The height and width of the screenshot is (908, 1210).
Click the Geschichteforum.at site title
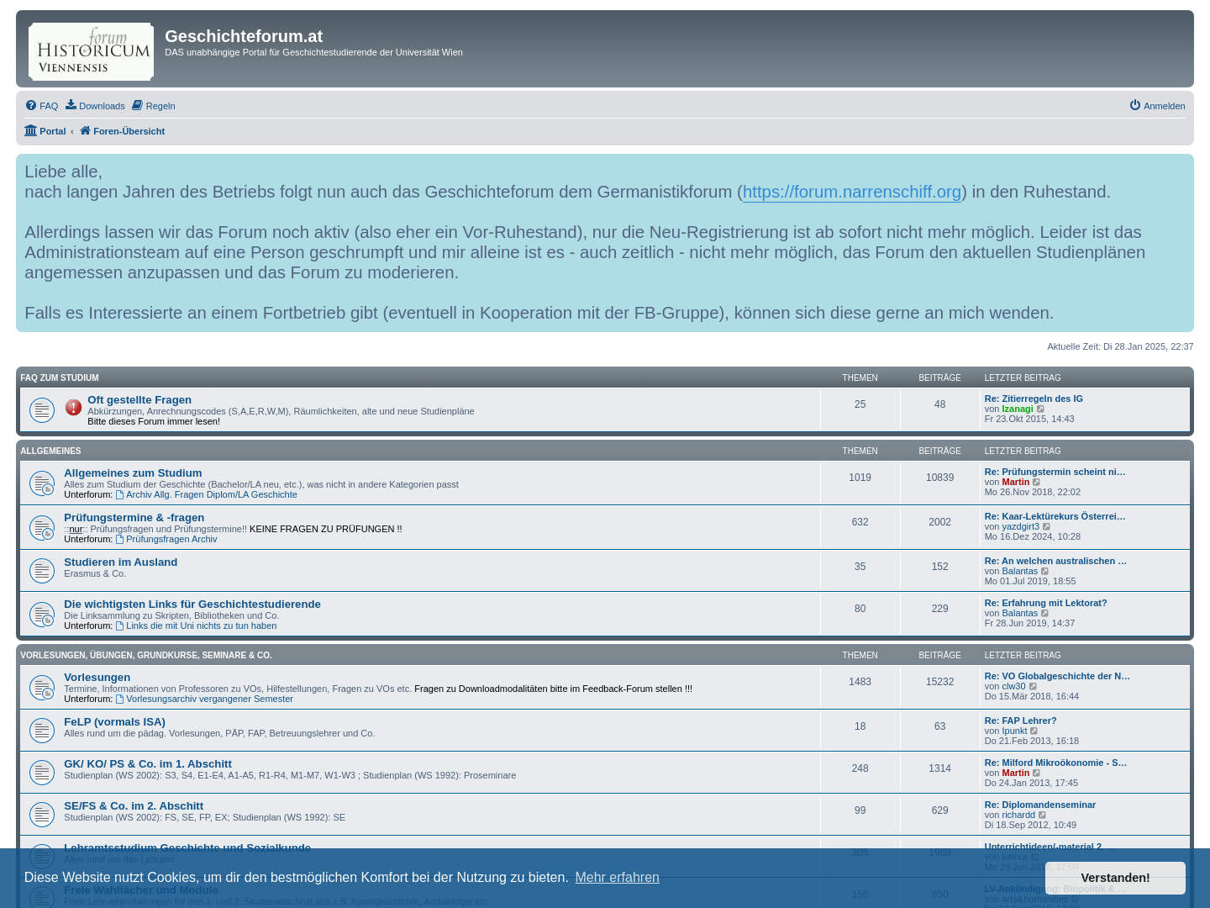244,36
